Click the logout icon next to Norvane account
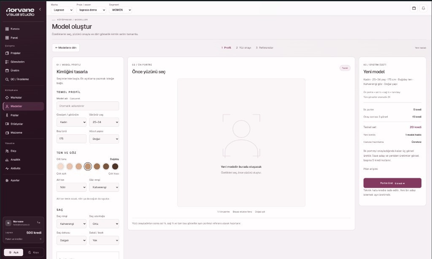 [38, 222]
